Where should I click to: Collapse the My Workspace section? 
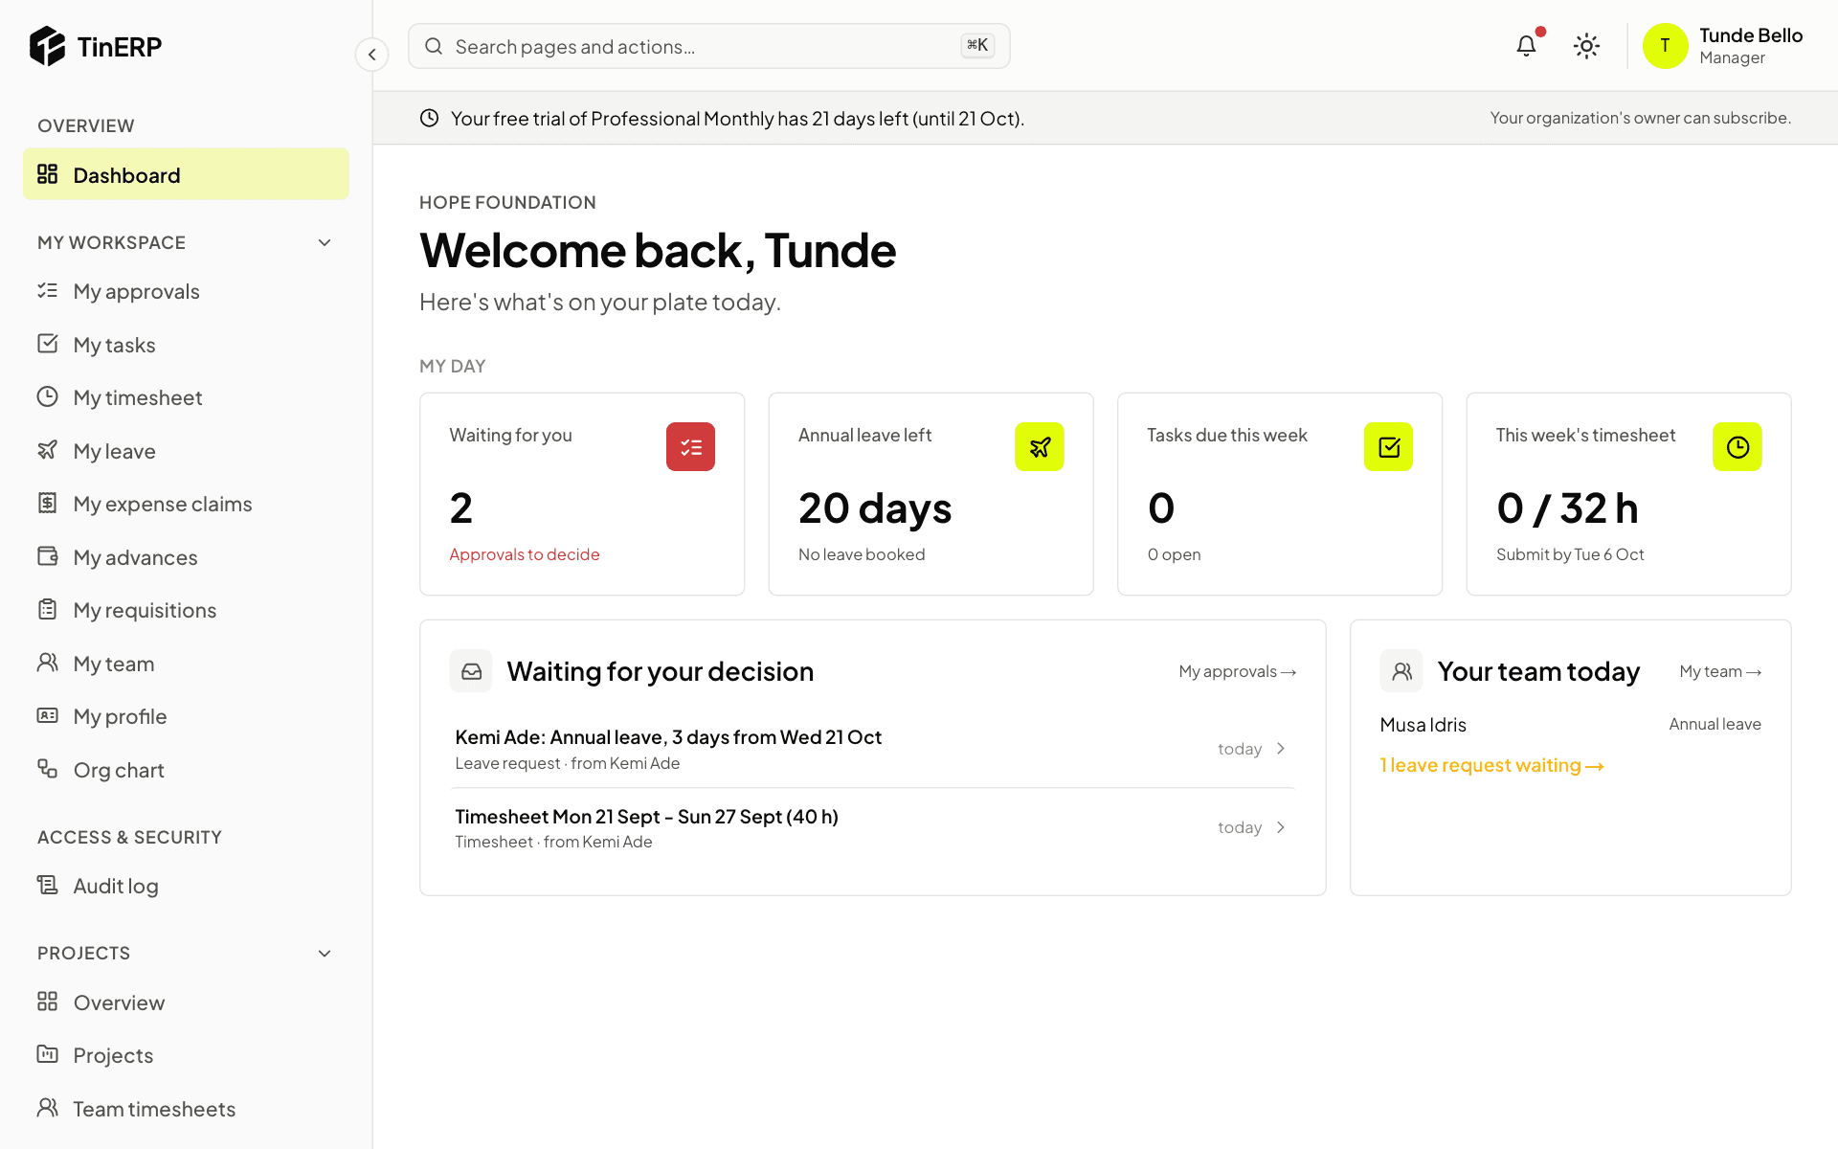point(325,242)
